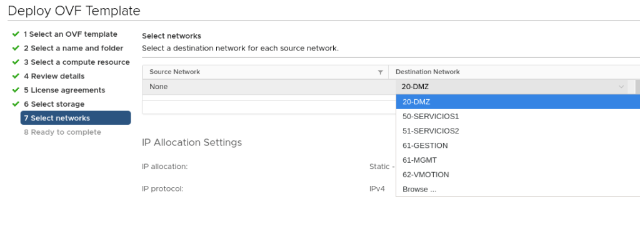Choose 20-DMZ from the network list
The height and width of the screenshot is (232, 640).
[x=517, y=102]
